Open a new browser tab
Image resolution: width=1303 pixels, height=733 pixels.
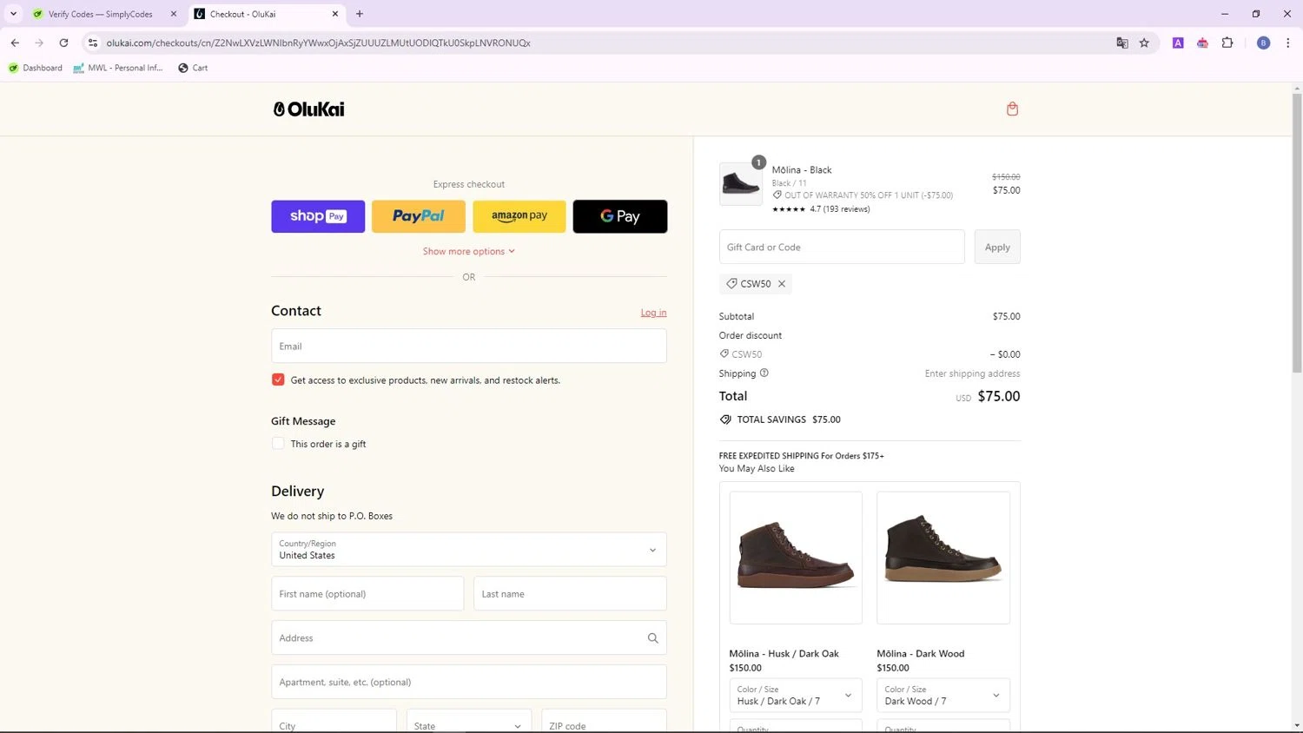[360, 14]
